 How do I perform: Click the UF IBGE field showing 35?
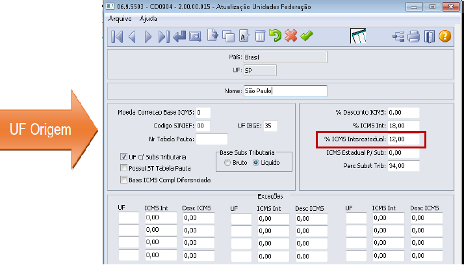point(270,126)
